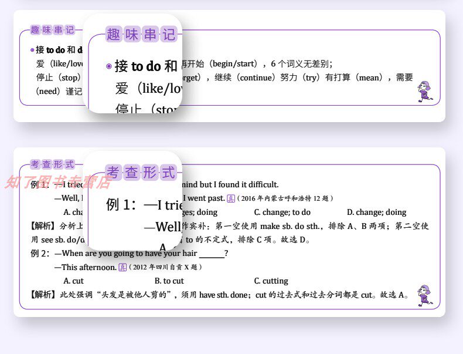
Task: Click the magnified '考查形式' callout heading
Action: point(141,172)
